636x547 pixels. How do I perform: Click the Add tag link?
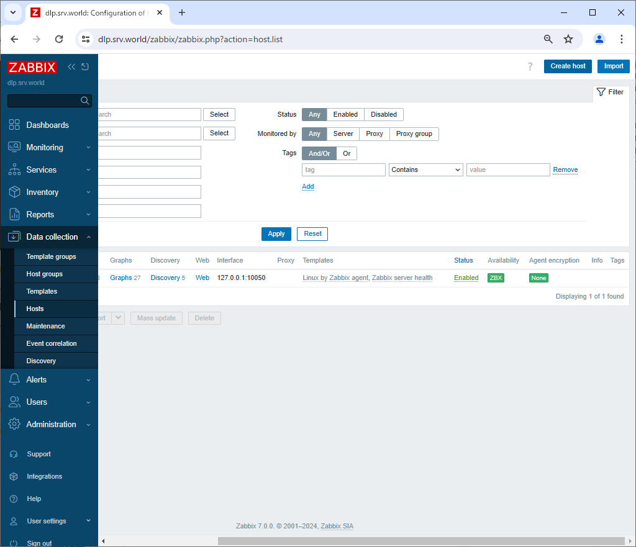pyautogui.click(x=308, y=186)
